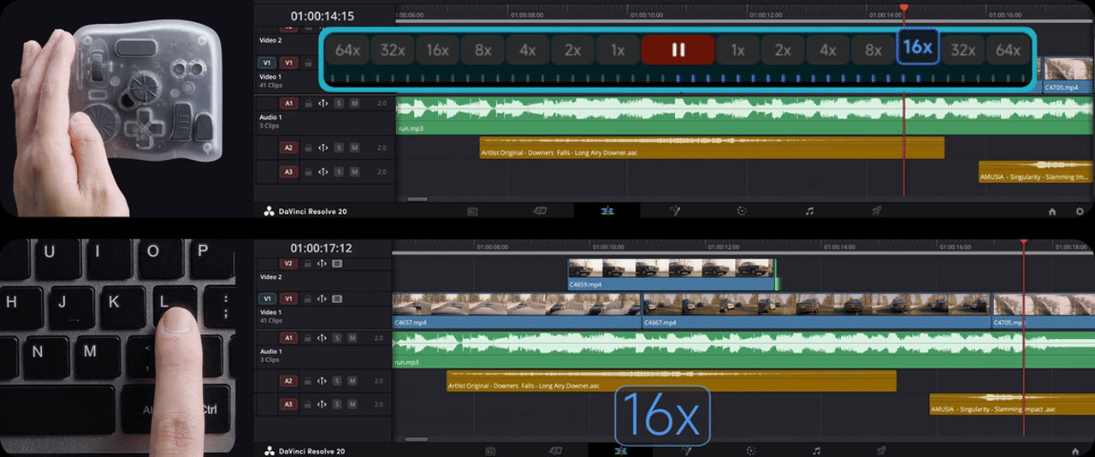The height and width of the screenshot is (457, 1095).
Task: Open settings via the gear icon
Action: click(x=1080, y=211)
